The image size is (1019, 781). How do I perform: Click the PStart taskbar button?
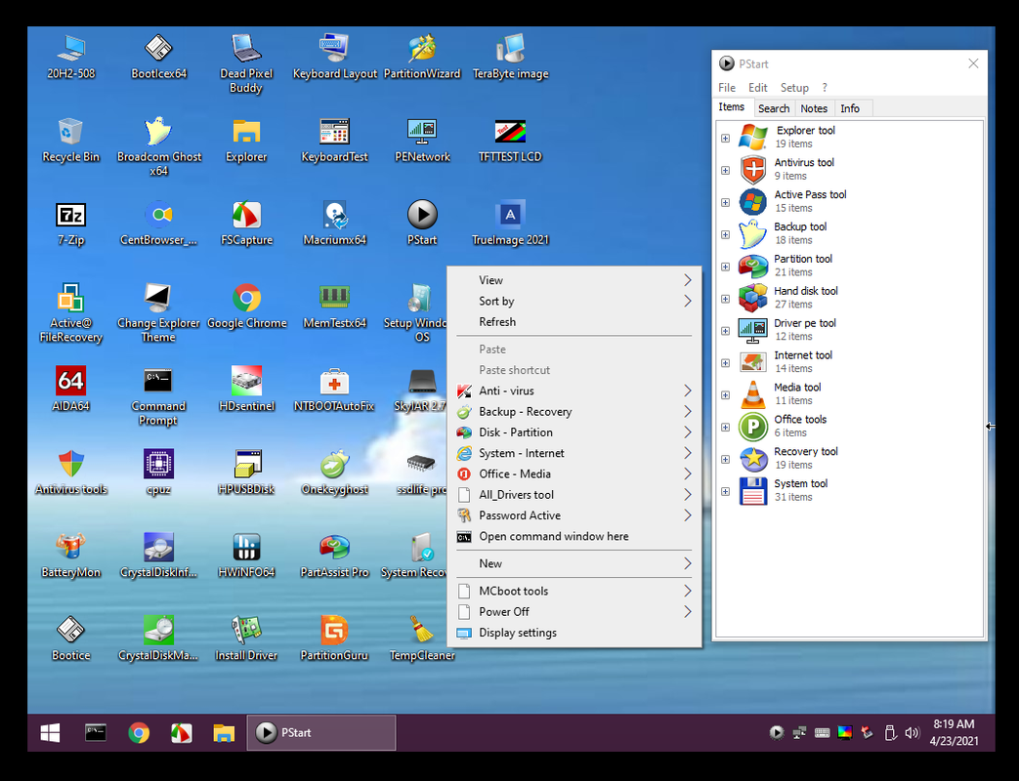pos(321,733)
